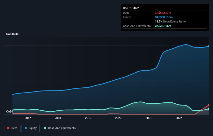Toggle Cash And Equivalents legend button
Viewport: 213px width, 136px height.
point(60,128)
